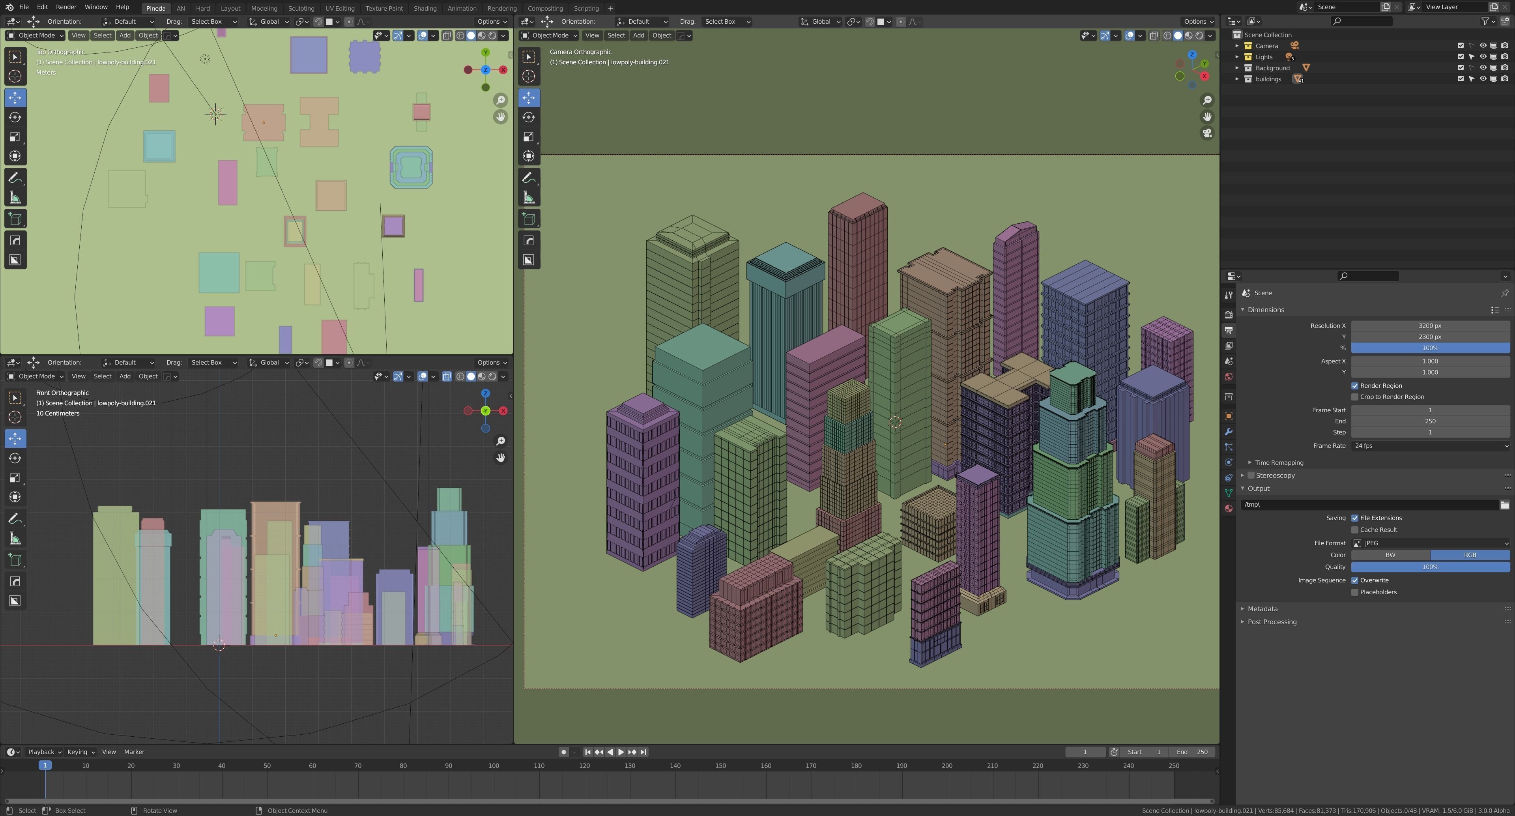Click the Add menu in Camera viewport header

point(638,35)
